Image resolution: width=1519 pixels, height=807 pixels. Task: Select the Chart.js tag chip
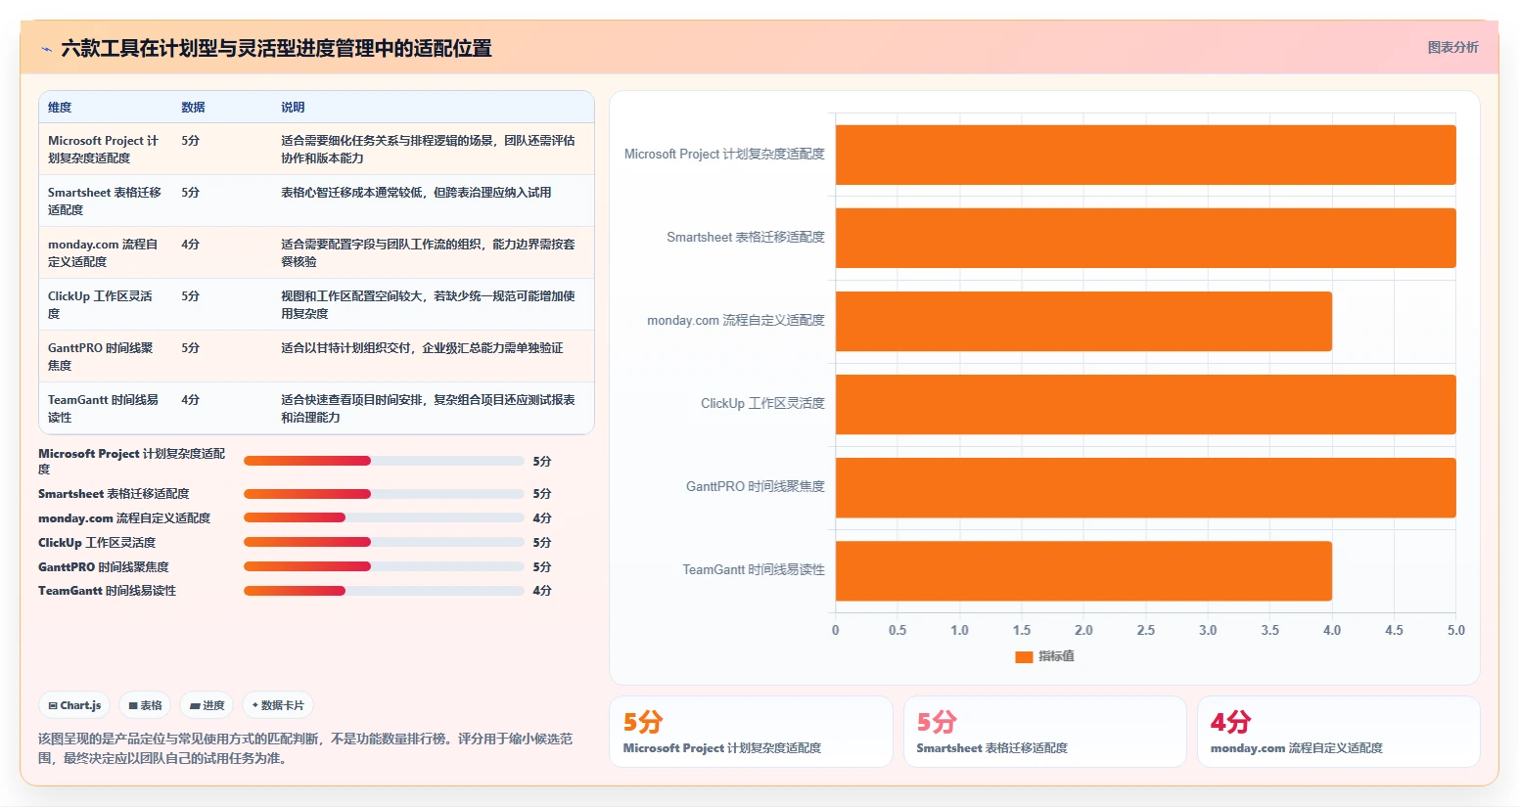tap(74, 705)
